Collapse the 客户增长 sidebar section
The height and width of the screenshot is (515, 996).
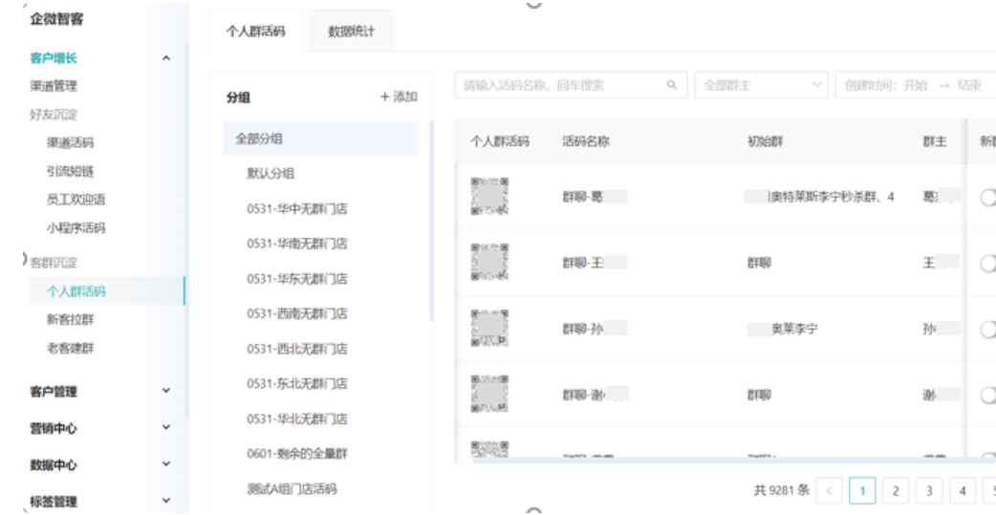[x=168, y=60]
